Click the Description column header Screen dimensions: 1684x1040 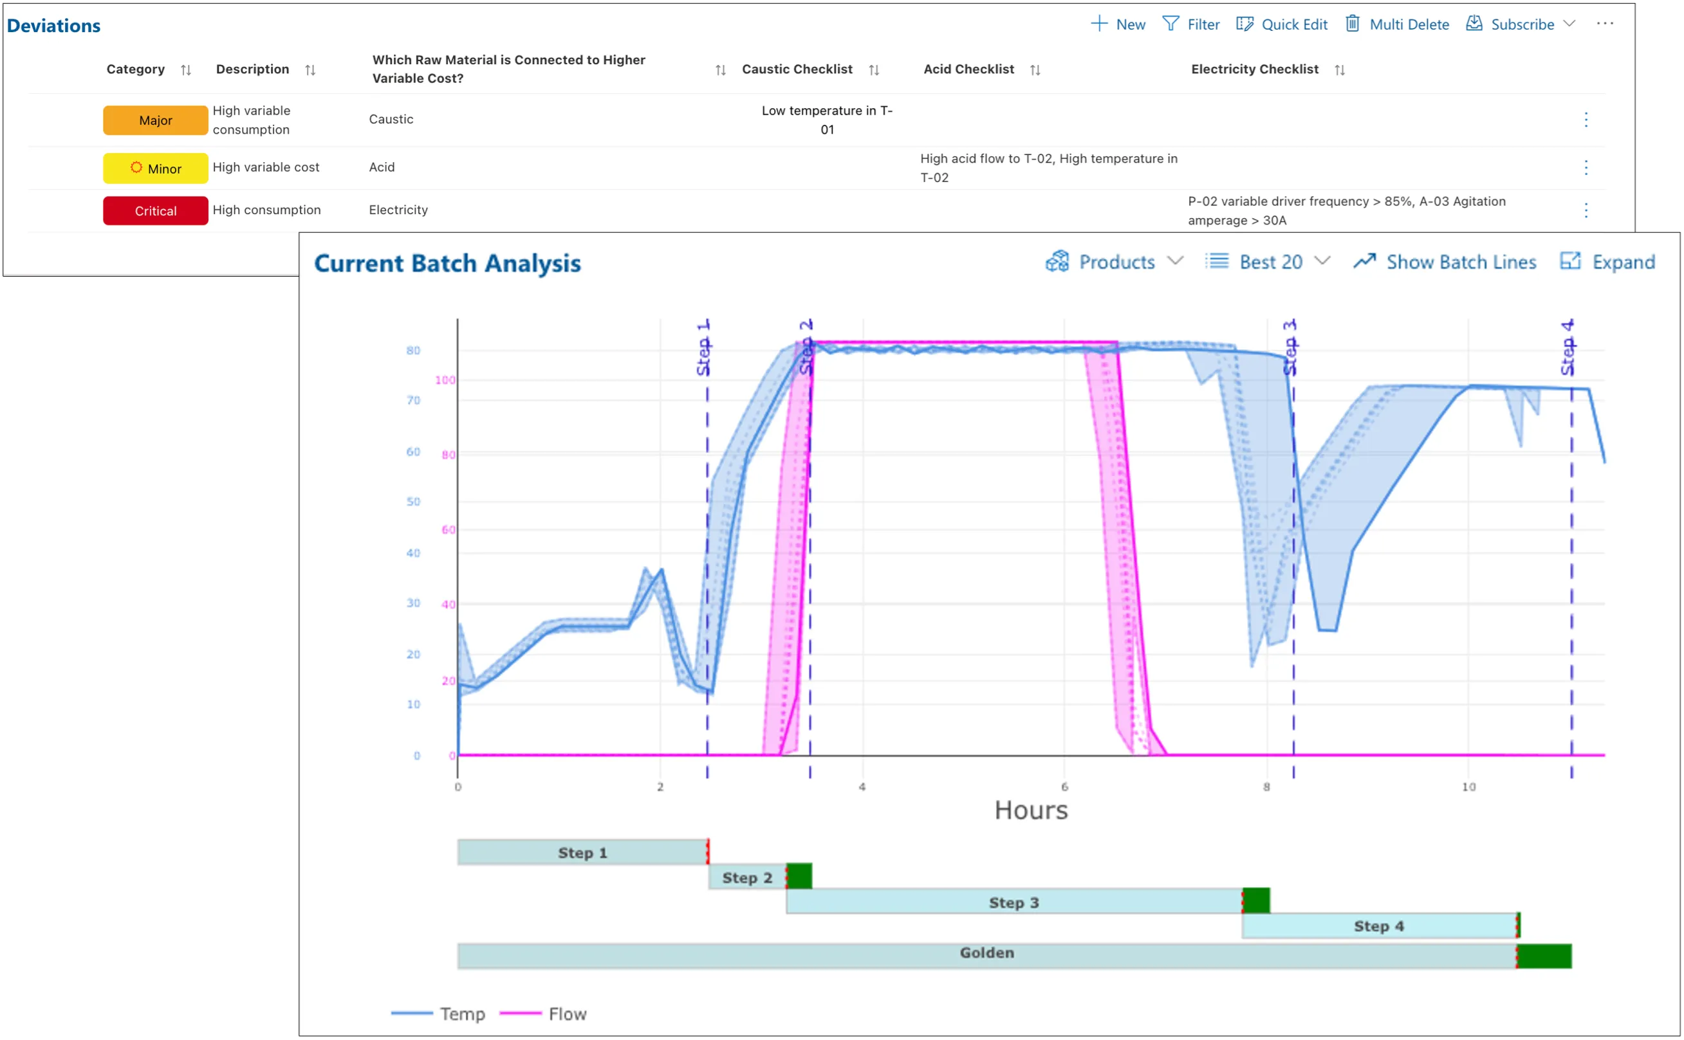coord(252,69)
